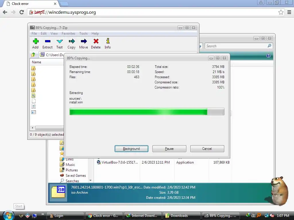Select the first folder in 7-Zip list
The image size is (294, 220).
34,68
